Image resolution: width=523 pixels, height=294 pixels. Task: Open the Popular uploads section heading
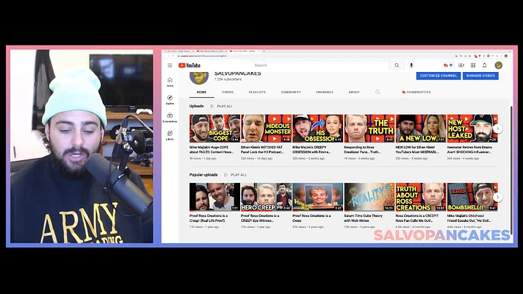[203, 175]
